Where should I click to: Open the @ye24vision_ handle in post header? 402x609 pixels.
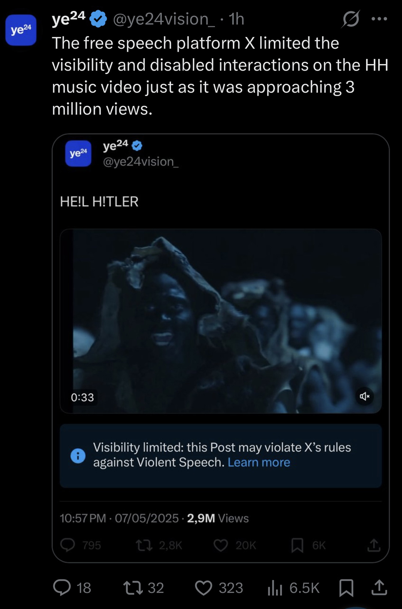164,19
